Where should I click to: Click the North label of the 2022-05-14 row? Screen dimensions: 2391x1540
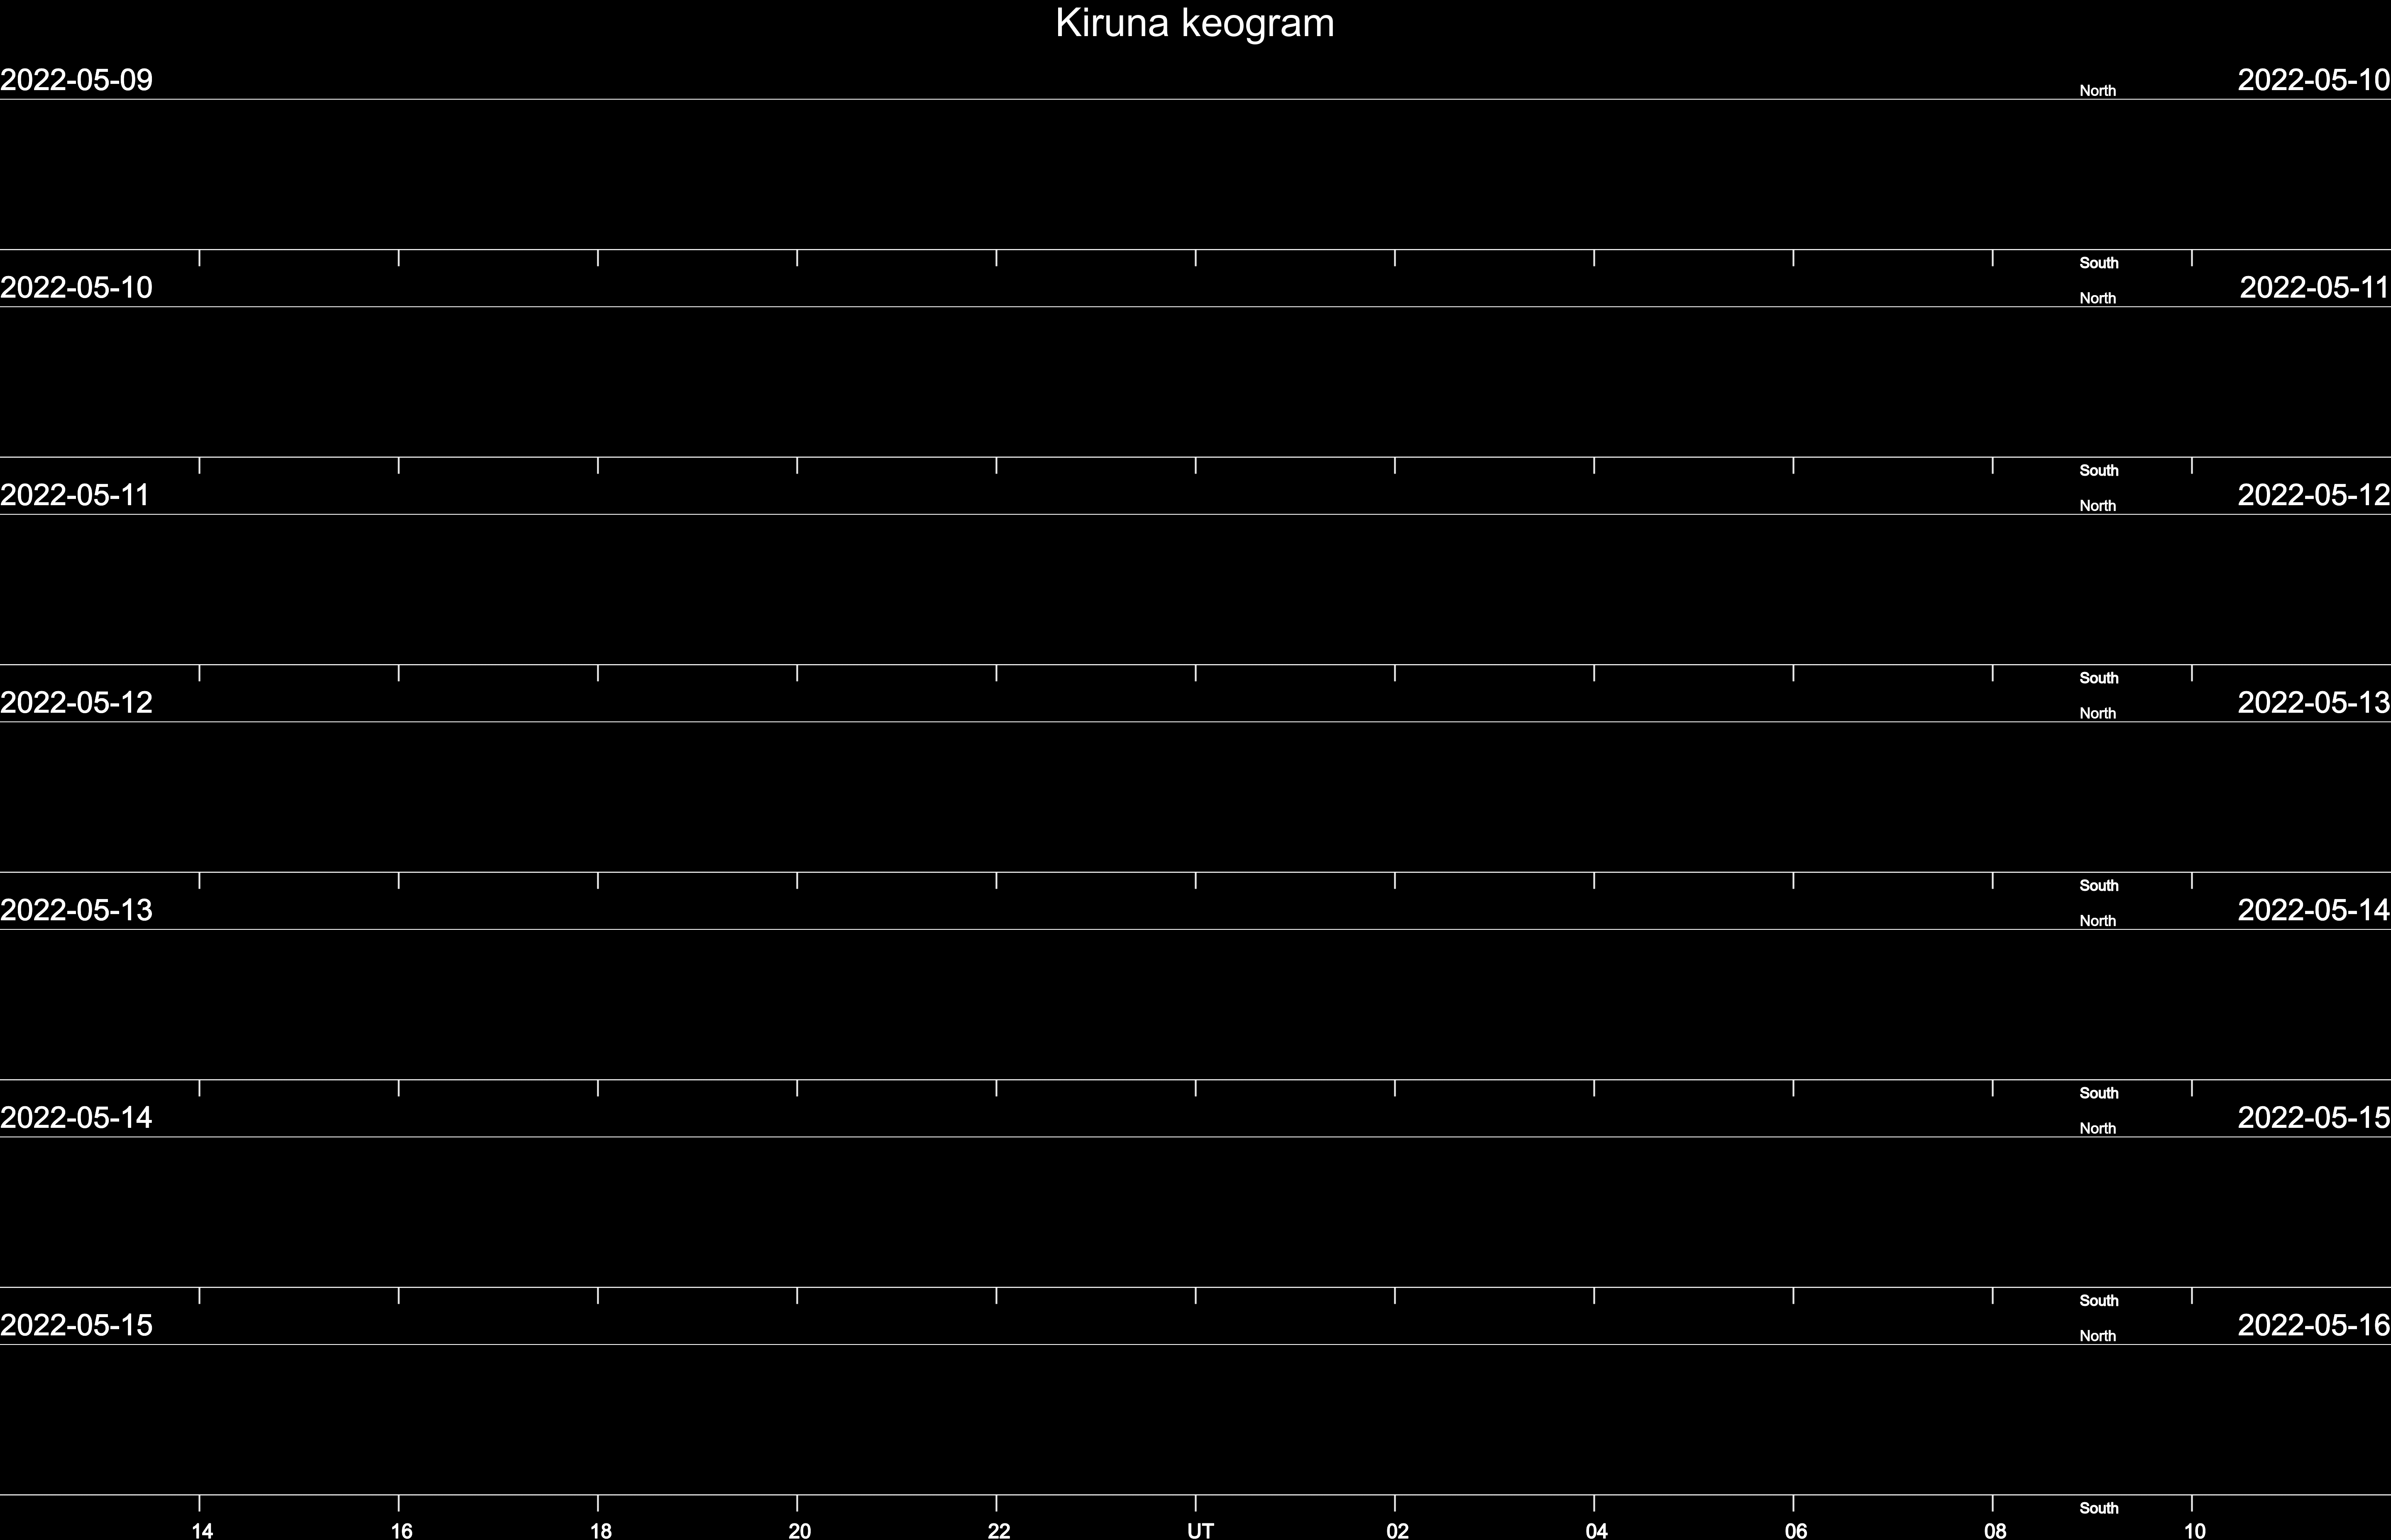[x=2097, y=1129]
